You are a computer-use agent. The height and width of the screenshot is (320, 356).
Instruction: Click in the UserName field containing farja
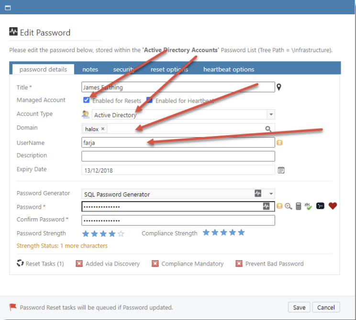coord(178,142)
